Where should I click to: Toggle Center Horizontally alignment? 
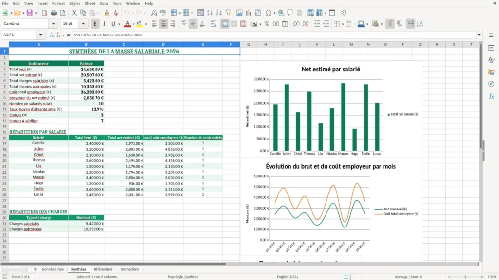tap(164, 24)
